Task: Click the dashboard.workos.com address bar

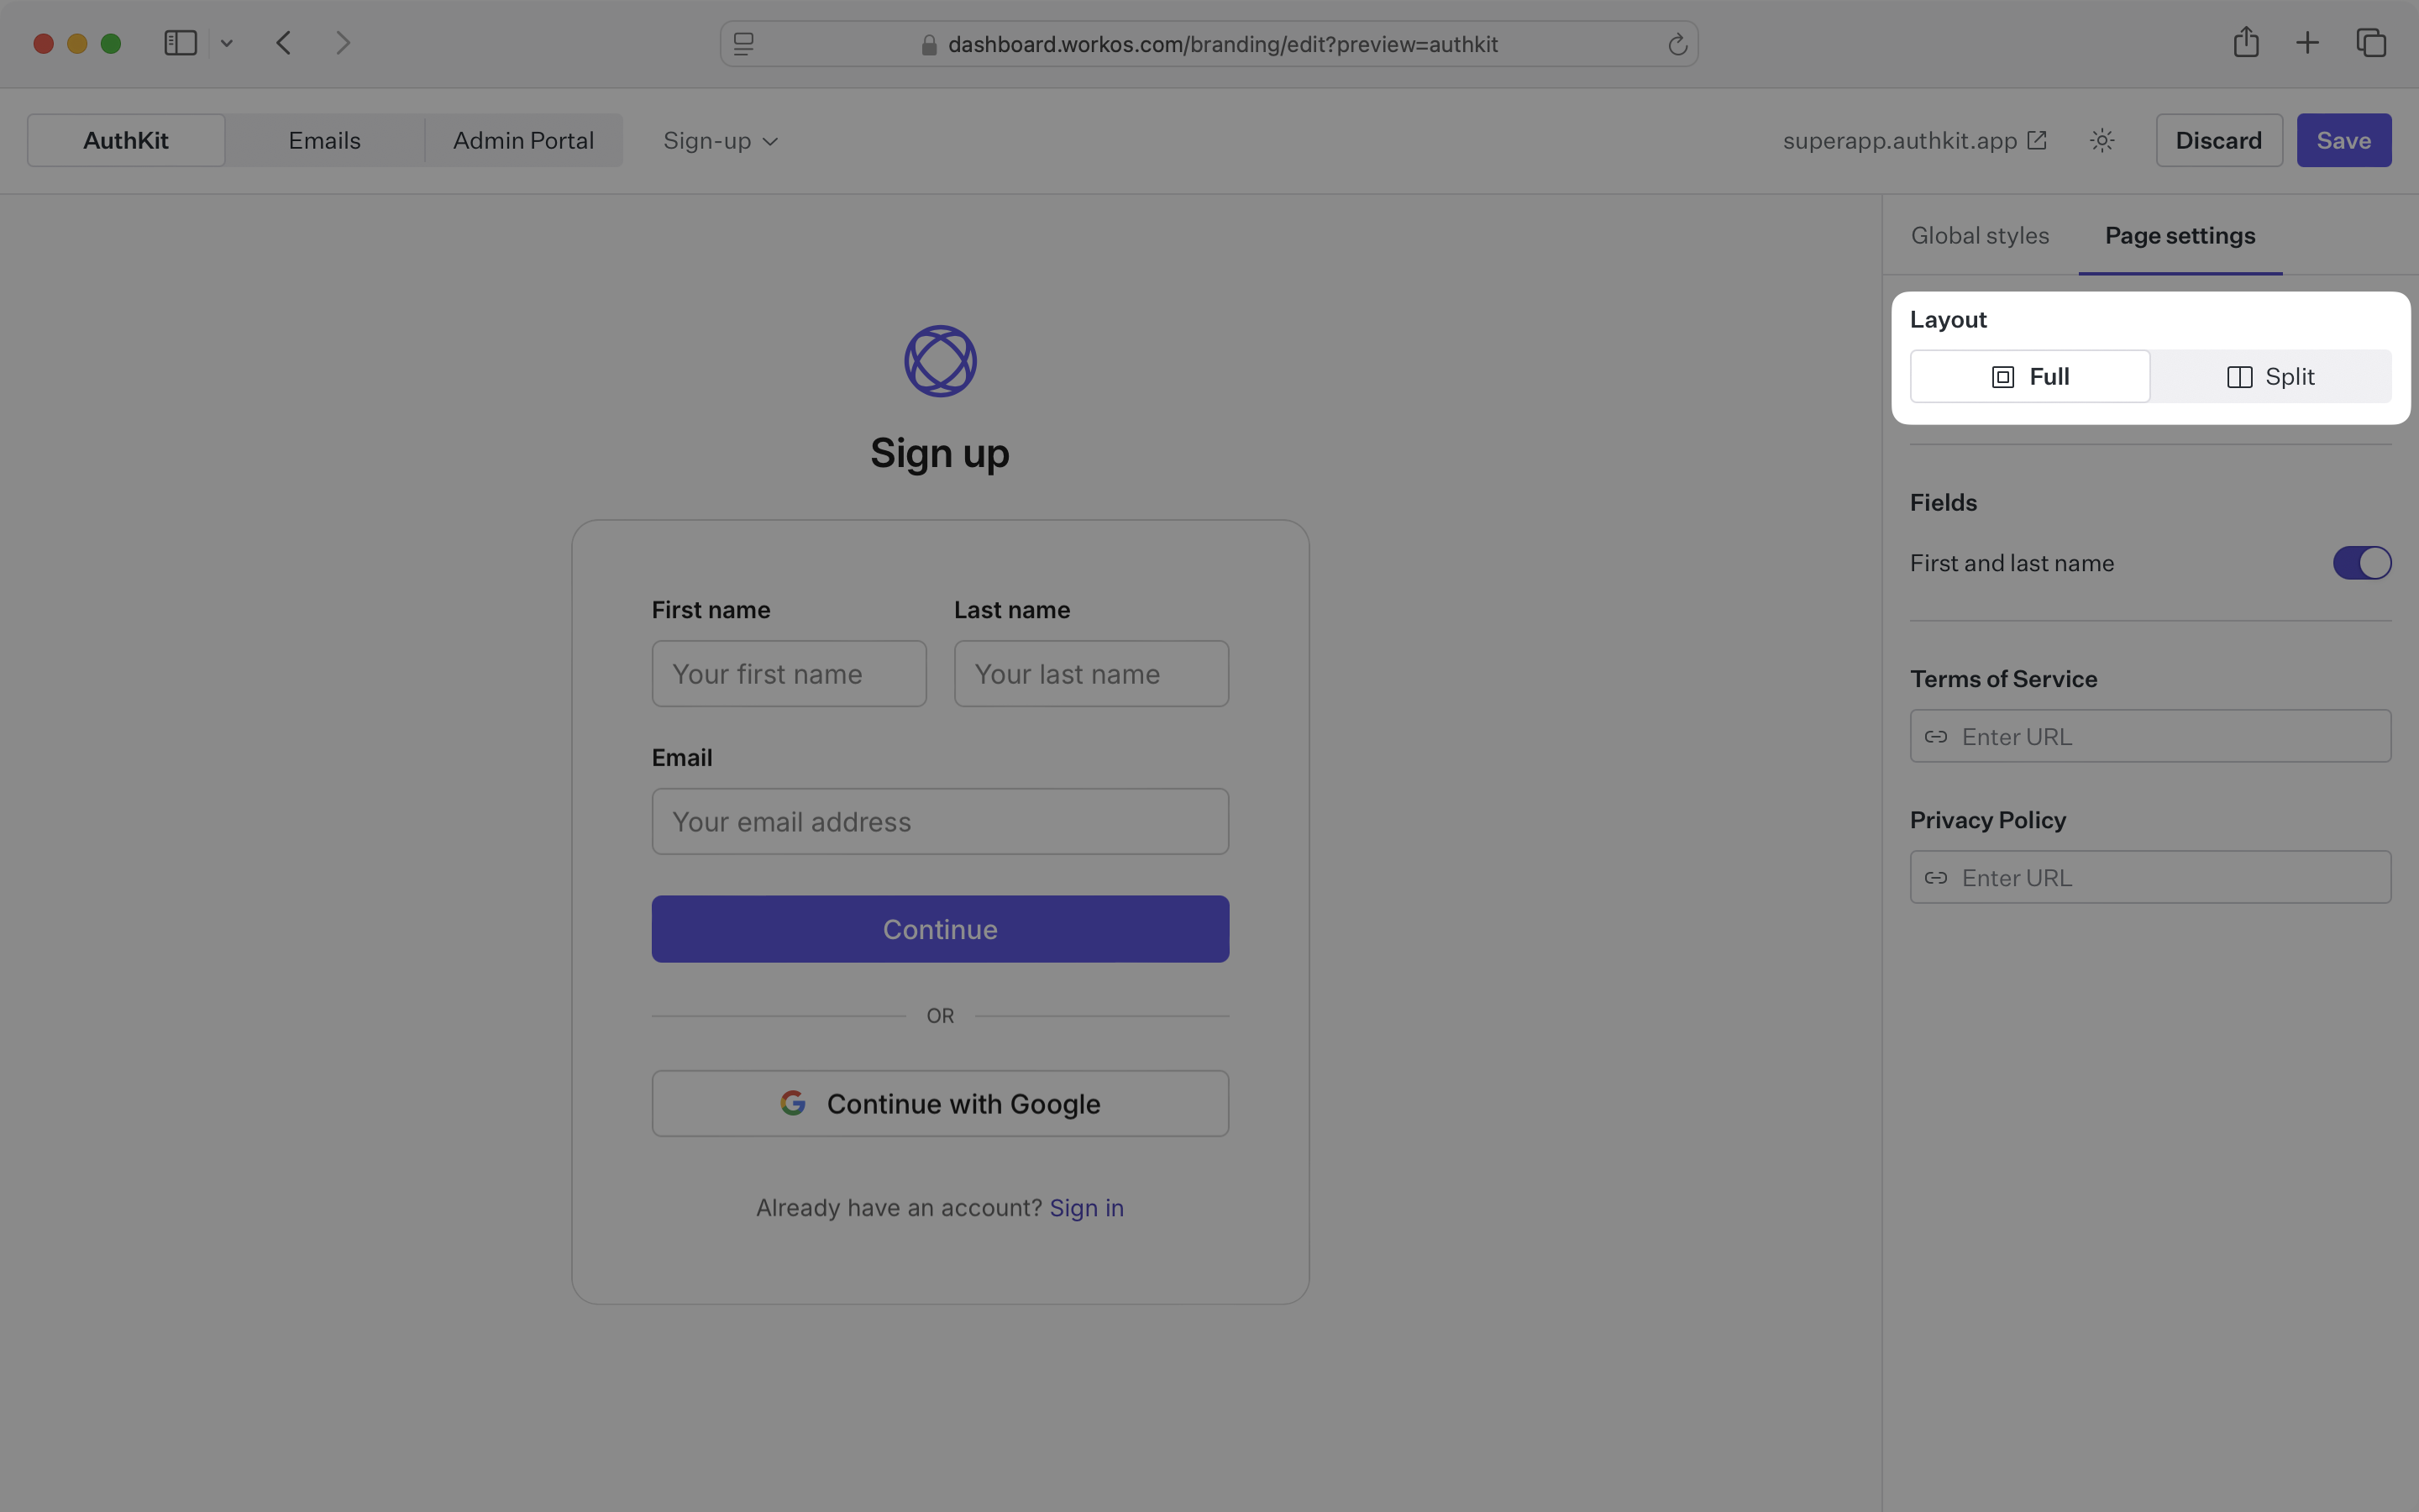Action: point(1209,44)
